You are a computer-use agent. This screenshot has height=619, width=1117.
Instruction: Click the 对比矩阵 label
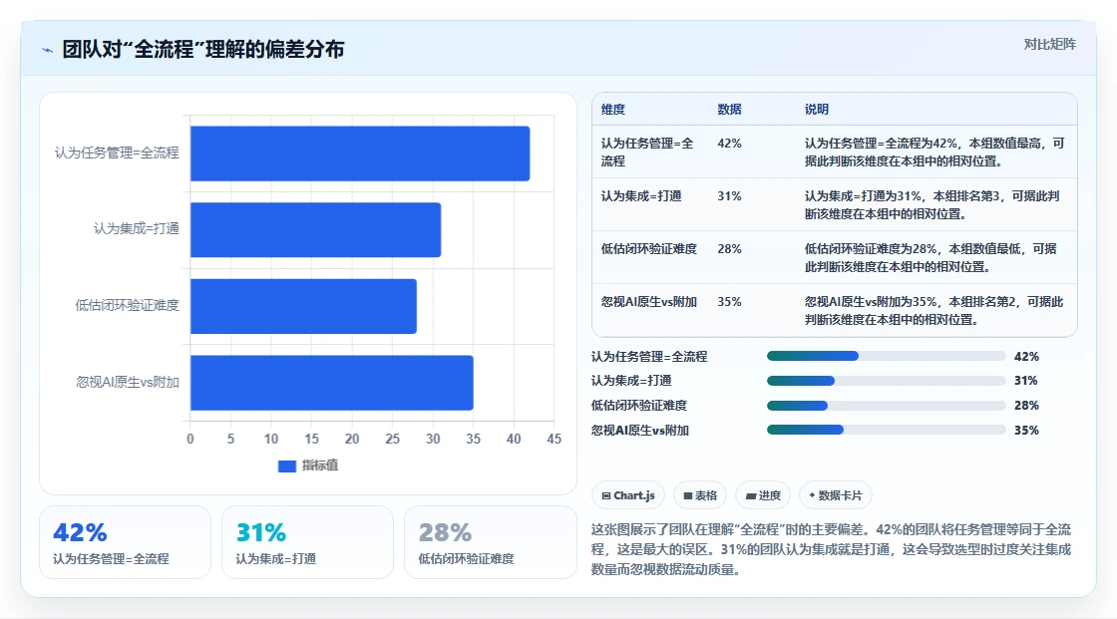click(1049, 44)
